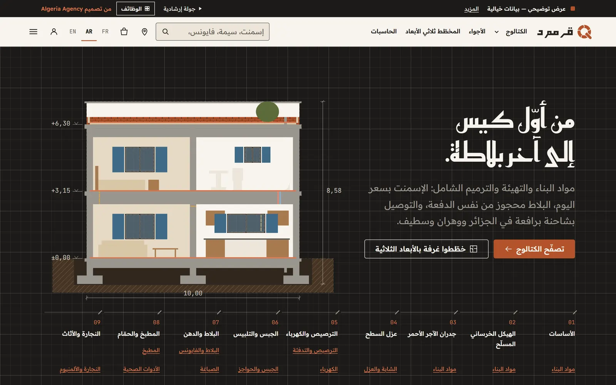Click the قرمود wordmark logo text
616x385 pixels.
point(555,32)
